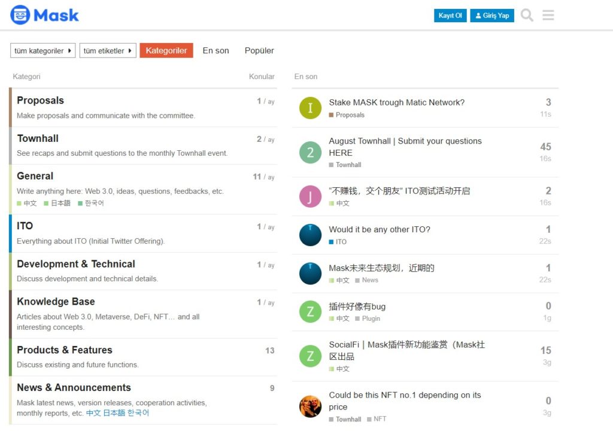Screen dimensions: 613x431
Task: Select the 'Kategoriler' tab
Action: [166, 50]
